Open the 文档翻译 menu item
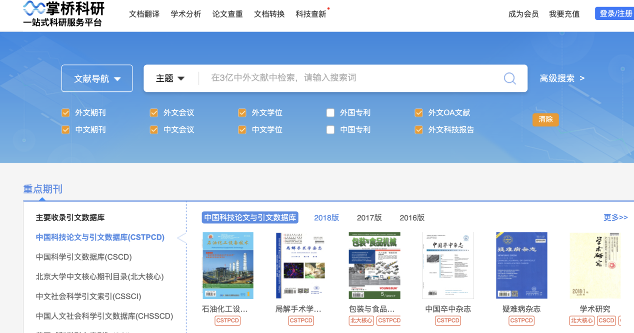Viewport: 634px width, 333px height. click(144, 14)
